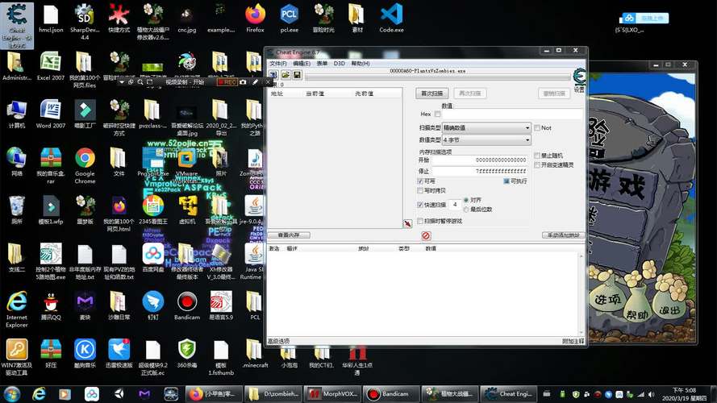Click the 查看内存 memory view button
717x403 pixels.
[x=288, y=235]
